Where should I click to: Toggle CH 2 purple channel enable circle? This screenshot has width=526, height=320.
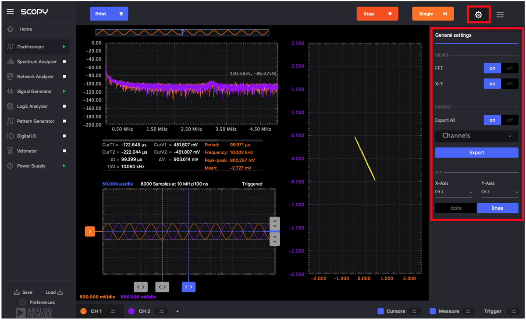click(x=131, y=312)
